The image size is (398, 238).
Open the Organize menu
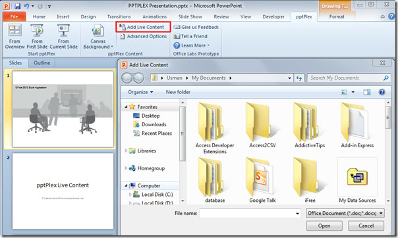pos(140,92)
